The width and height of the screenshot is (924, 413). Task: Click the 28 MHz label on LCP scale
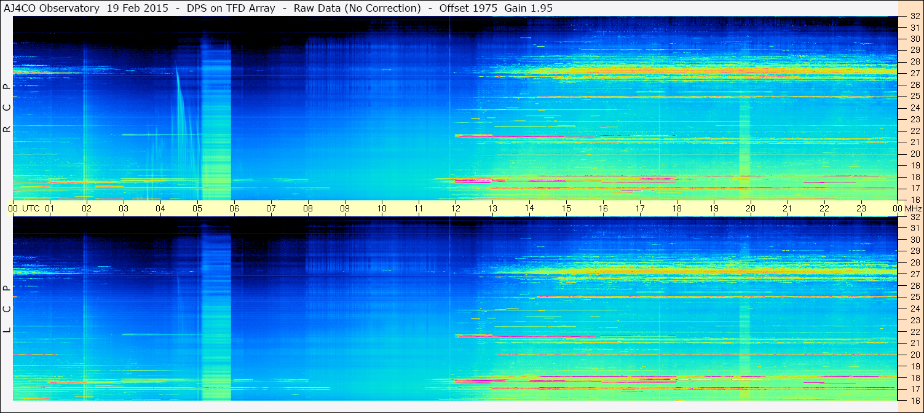(915, 263)
